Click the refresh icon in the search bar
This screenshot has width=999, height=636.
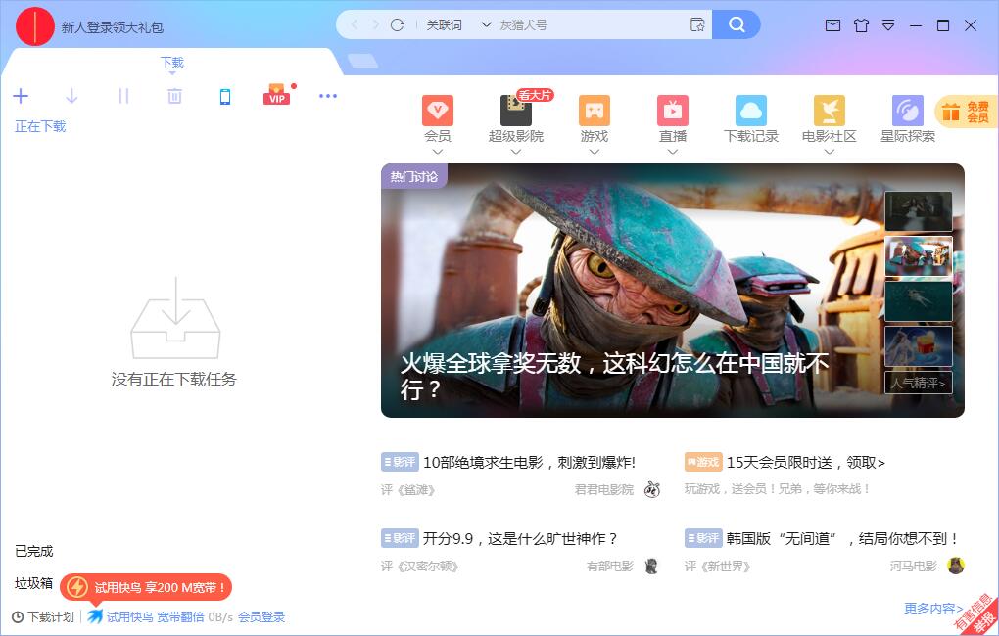pos(398,24)
